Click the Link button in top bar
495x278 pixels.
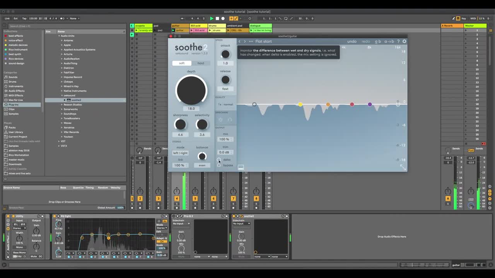click(7, 19)
